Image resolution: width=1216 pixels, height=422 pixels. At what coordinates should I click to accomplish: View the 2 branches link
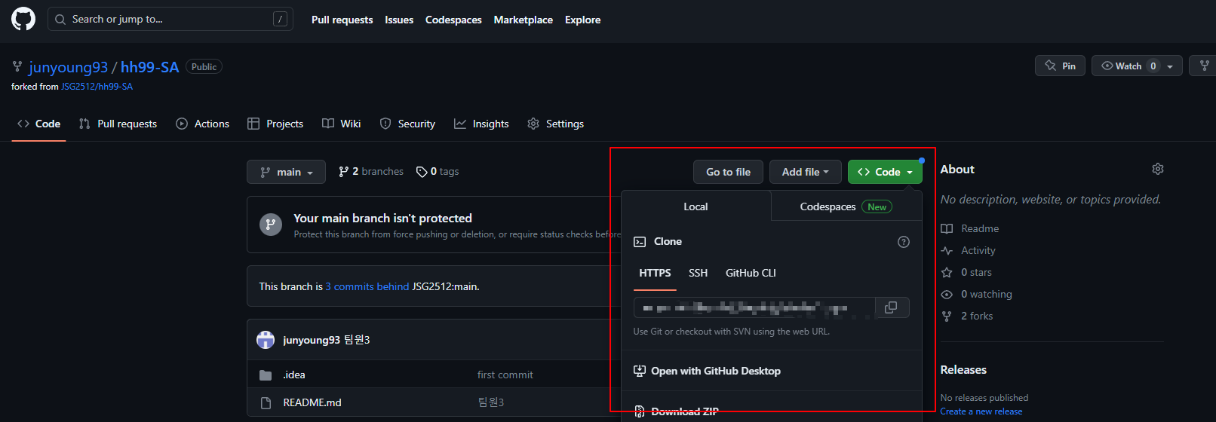click(x=371, y=172)
